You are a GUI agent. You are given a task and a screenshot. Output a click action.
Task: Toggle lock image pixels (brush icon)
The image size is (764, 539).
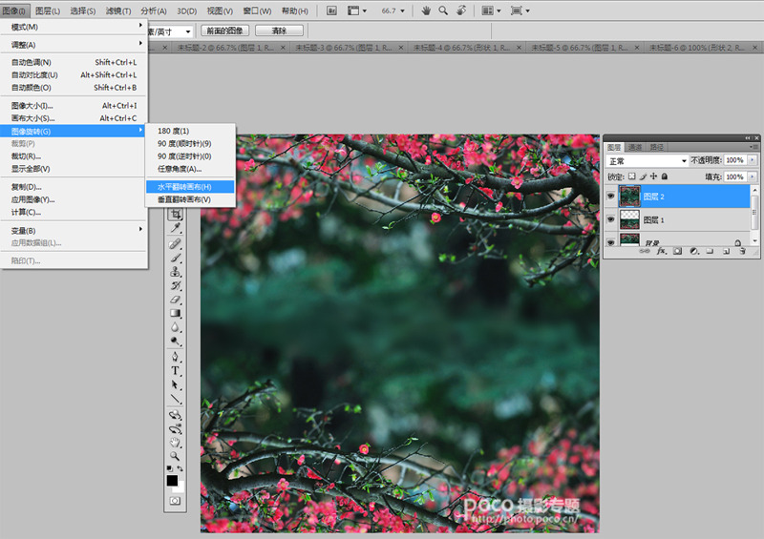click(643, 176)
